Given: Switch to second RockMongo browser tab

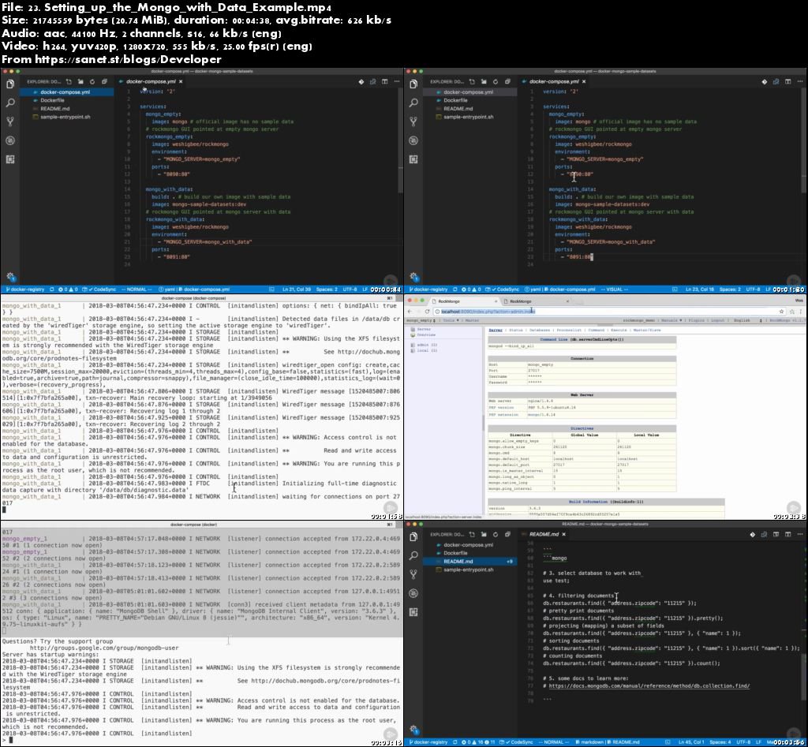Looking at the screenshot, I should coord(536,301).
